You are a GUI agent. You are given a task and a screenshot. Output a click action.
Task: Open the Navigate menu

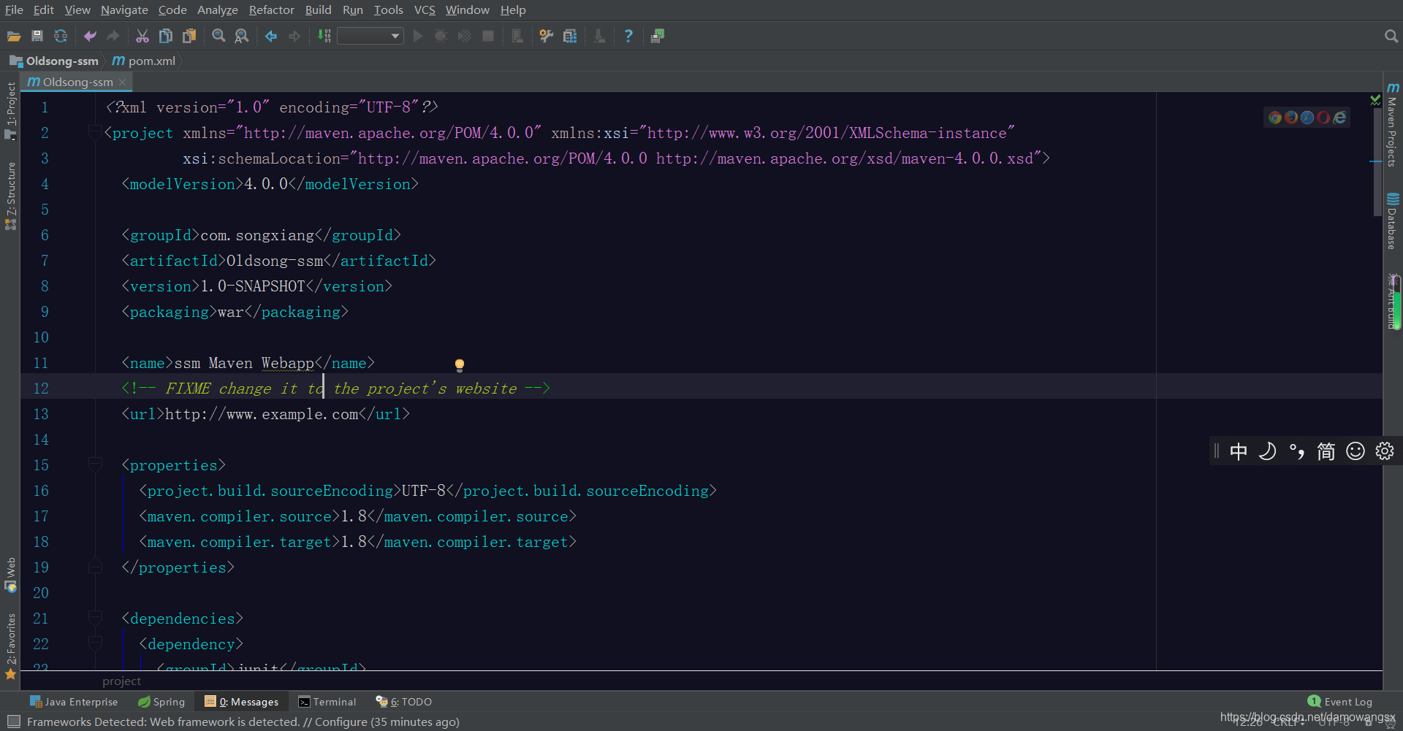click(x=124, y=9)
